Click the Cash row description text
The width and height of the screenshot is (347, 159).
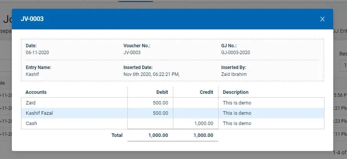coord(237,124)
